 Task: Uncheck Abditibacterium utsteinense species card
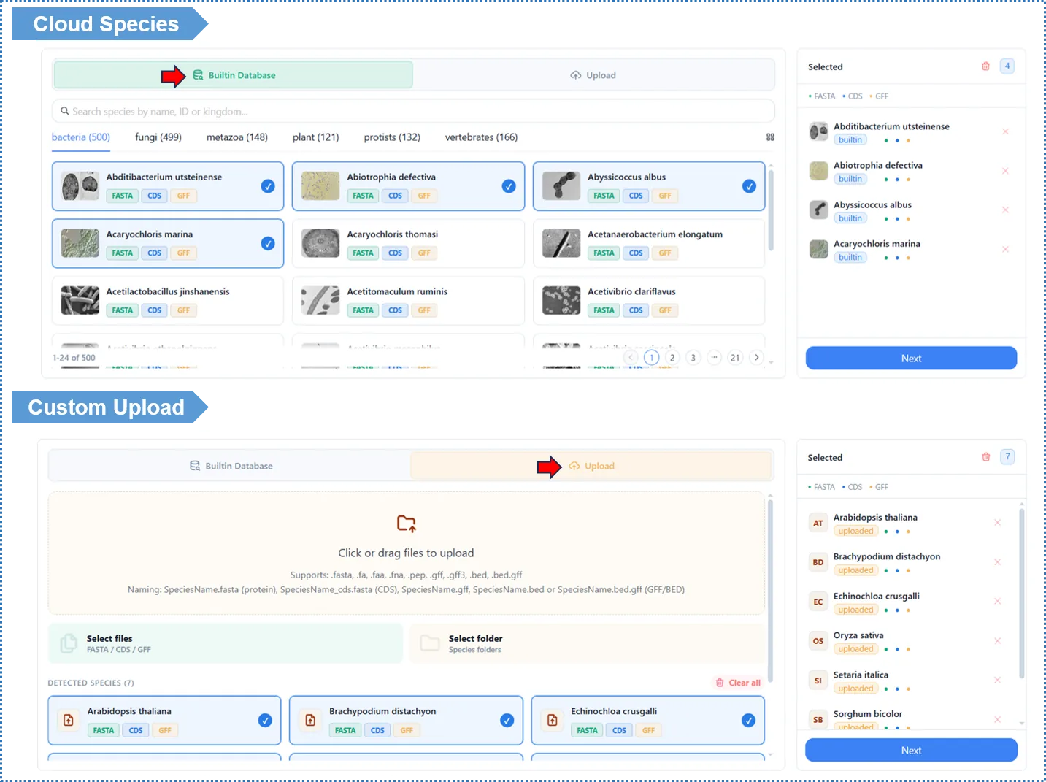[x=268, y=186]
